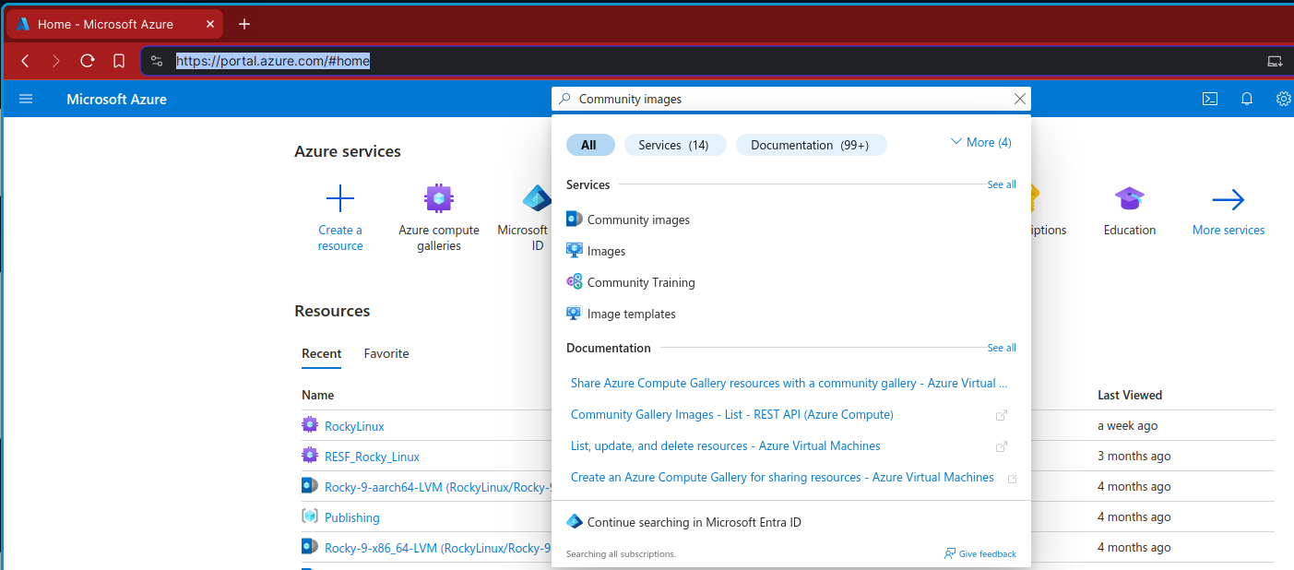
Task: Open the Education service icon
Action: 1129,199
